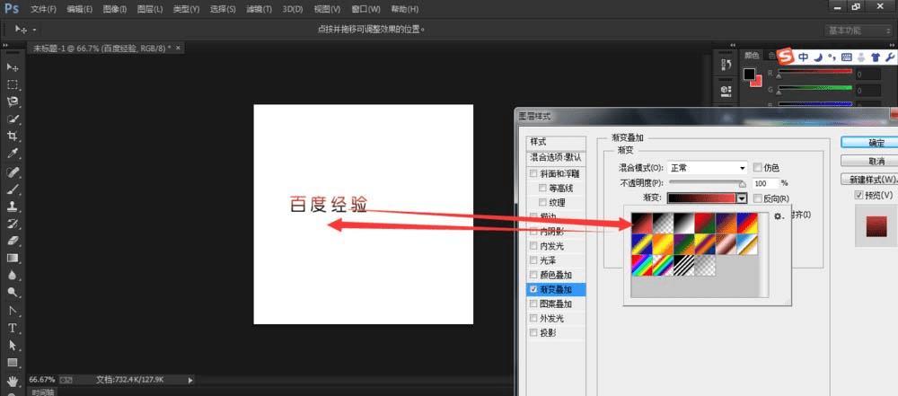Screen dimensions: 898x396
Task: Select the Spot Healing Brush tool
Action: click(x=13, y=172)
